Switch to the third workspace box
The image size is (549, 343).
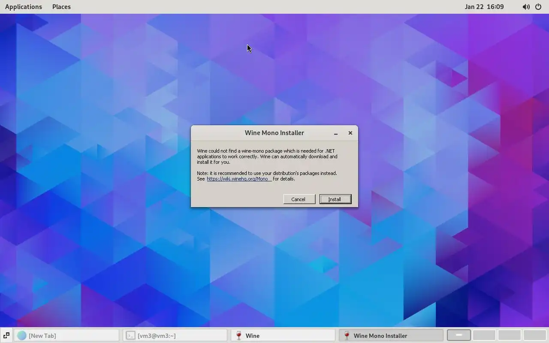509,335
